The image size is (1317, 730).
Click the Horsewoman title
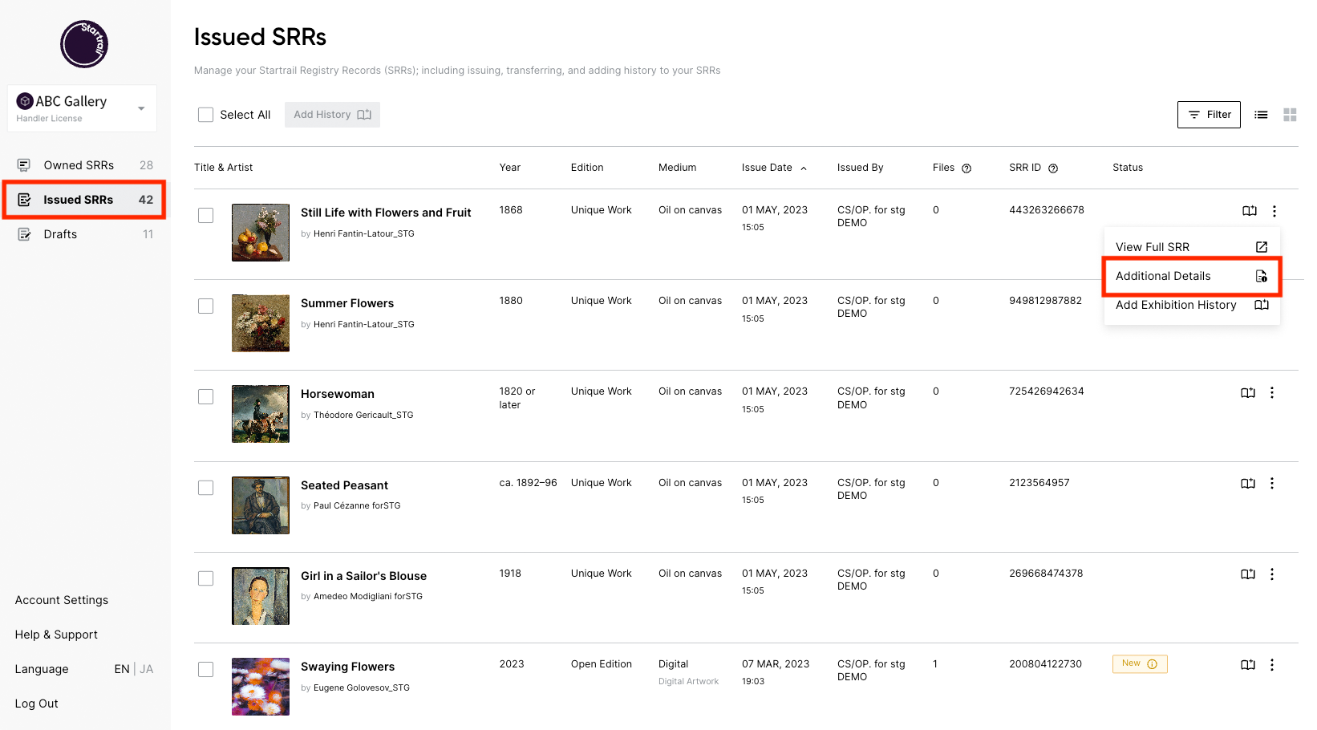[x=338, y=394]
